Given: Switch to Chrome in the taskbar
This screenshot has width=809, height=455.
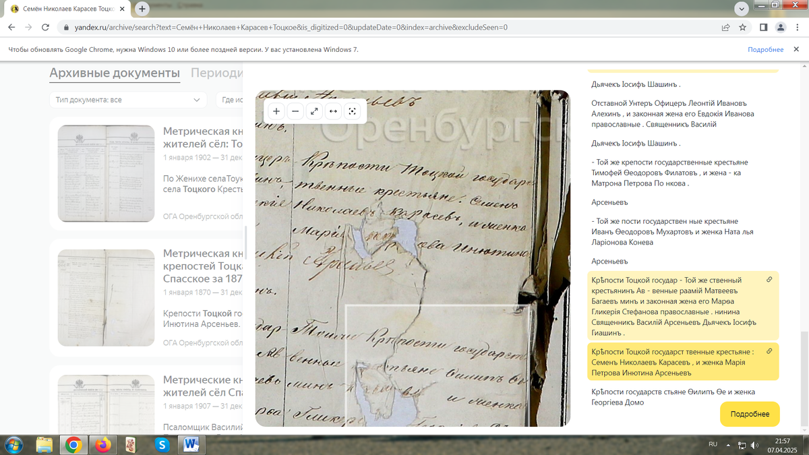Looking at the screenshot, I should pyautogui.click(x=73, y=445).
